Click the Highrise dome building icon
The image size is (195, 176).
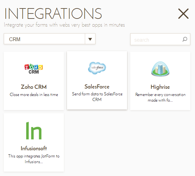click(160, 69)
